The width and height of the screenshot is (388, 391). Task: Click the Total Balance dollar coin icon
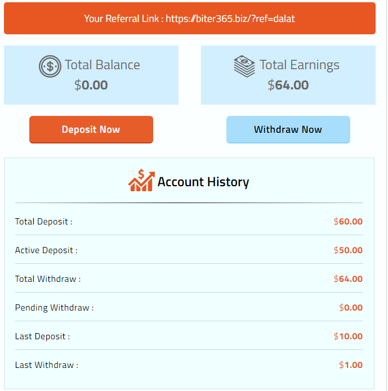(50, 66)
